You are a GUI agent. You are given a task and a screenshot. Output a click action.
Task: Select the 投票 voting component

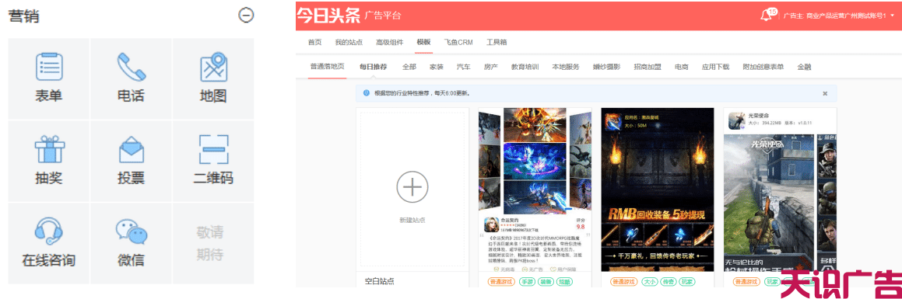(132, 161)
